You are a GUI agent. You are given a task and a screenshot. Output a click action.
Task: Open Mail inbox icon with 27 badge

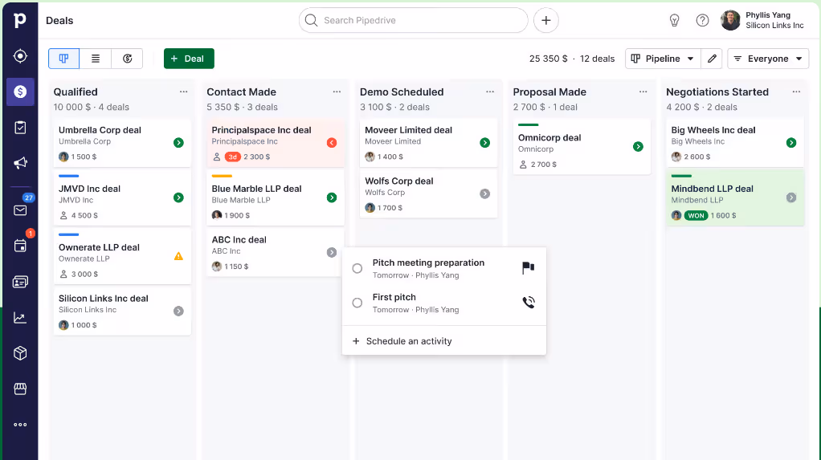20,210
